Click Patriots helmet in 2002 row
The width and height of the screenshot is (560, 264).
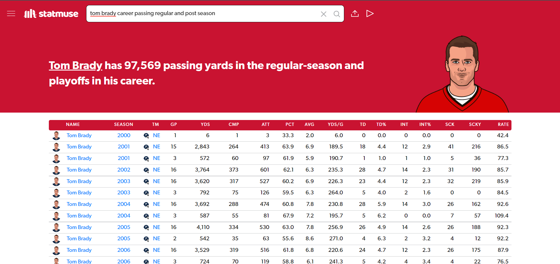pos(146,170)
